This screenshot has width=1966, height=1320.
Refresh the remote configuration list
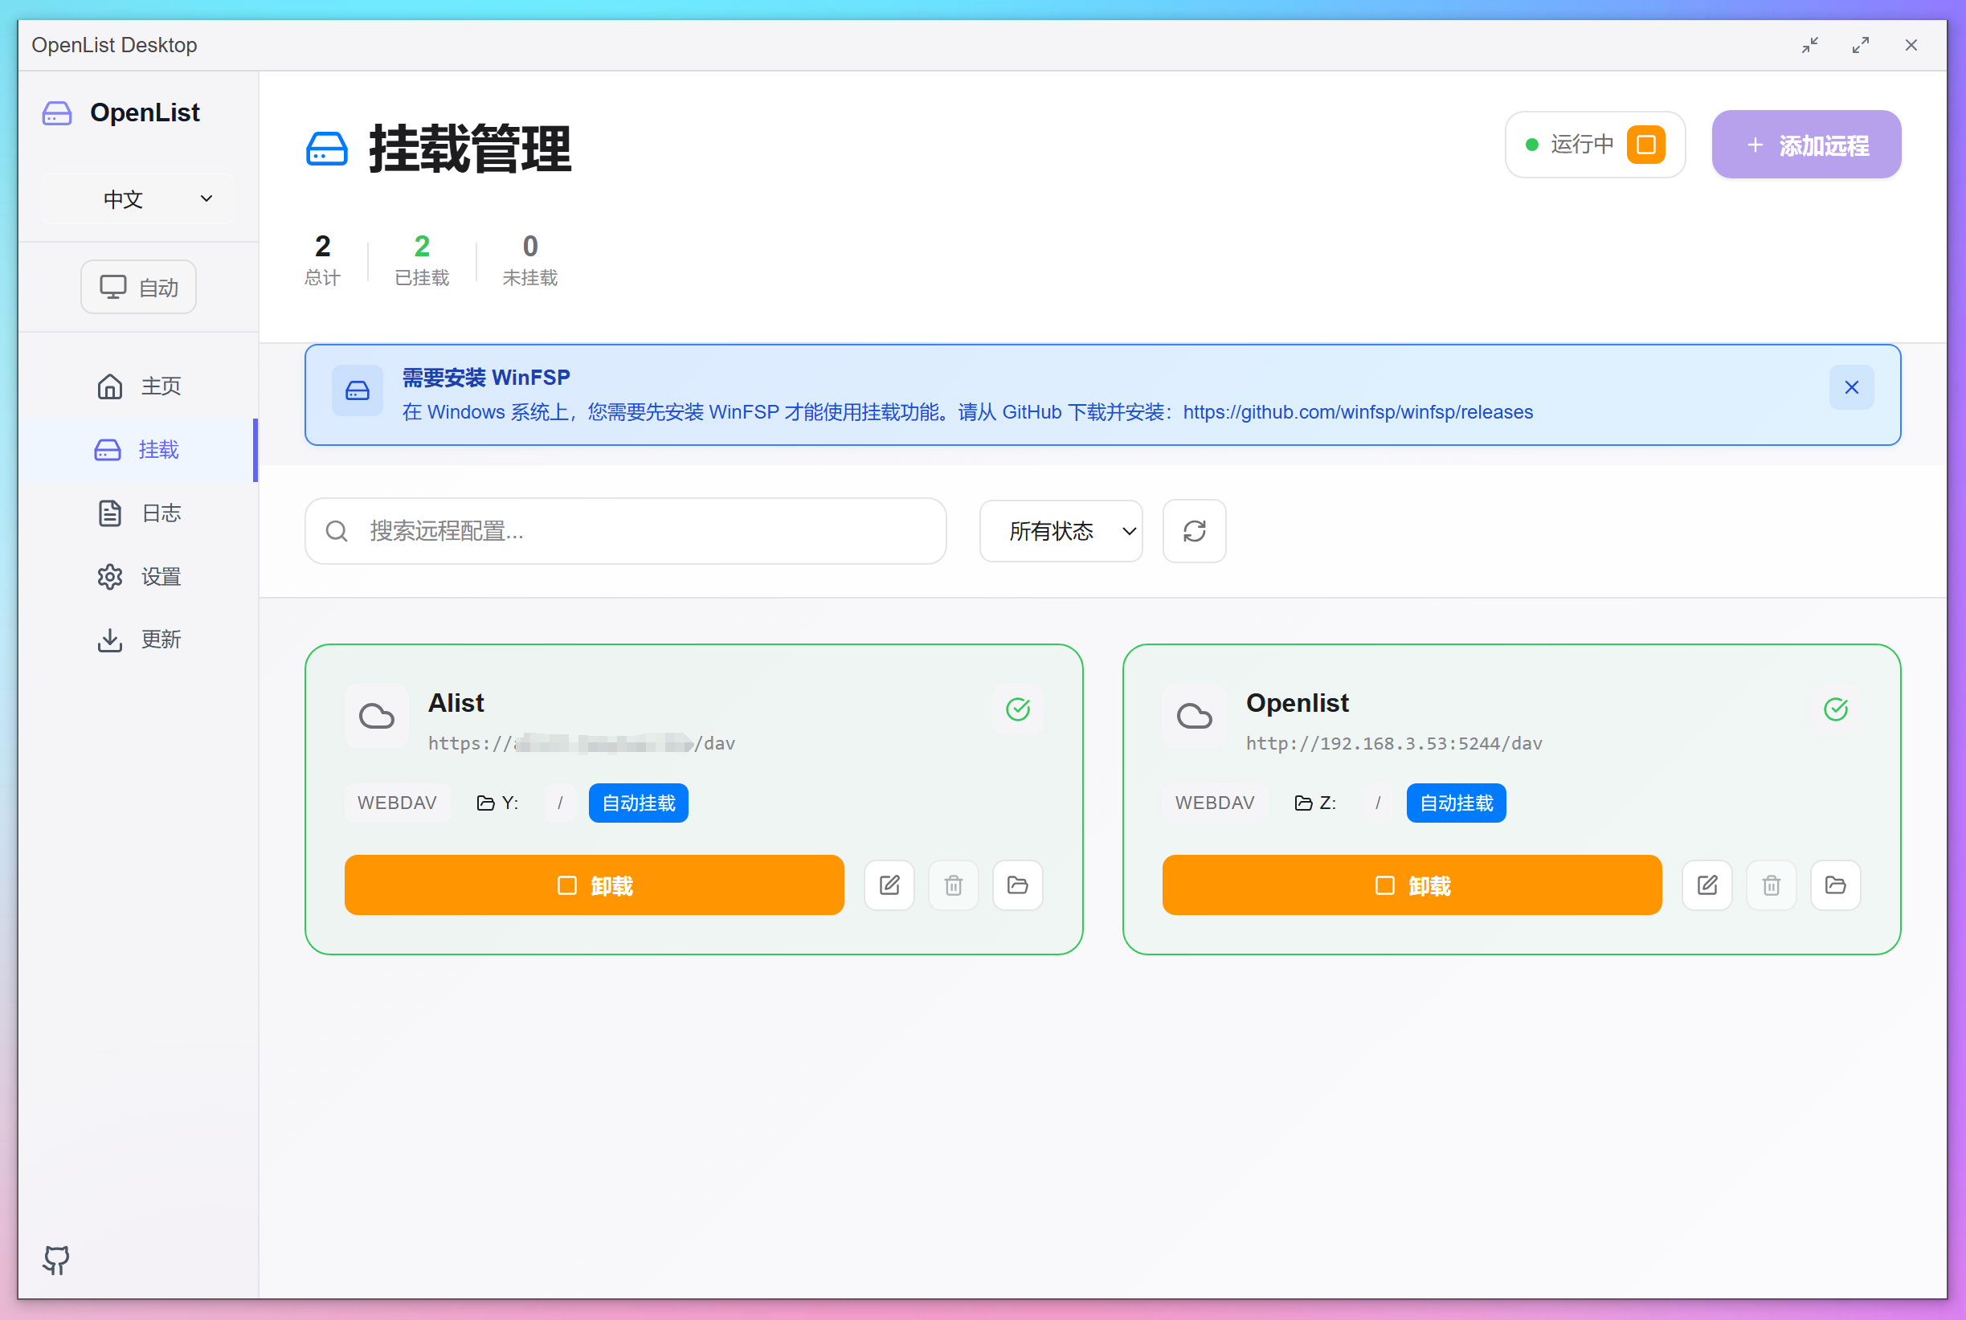(x=1194, y=531)
